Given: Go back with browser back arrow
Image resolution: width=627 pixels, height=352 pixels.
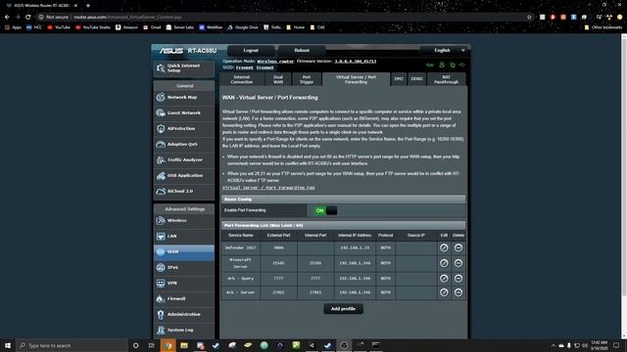Looking at the screenshot, I should [7, 18].
